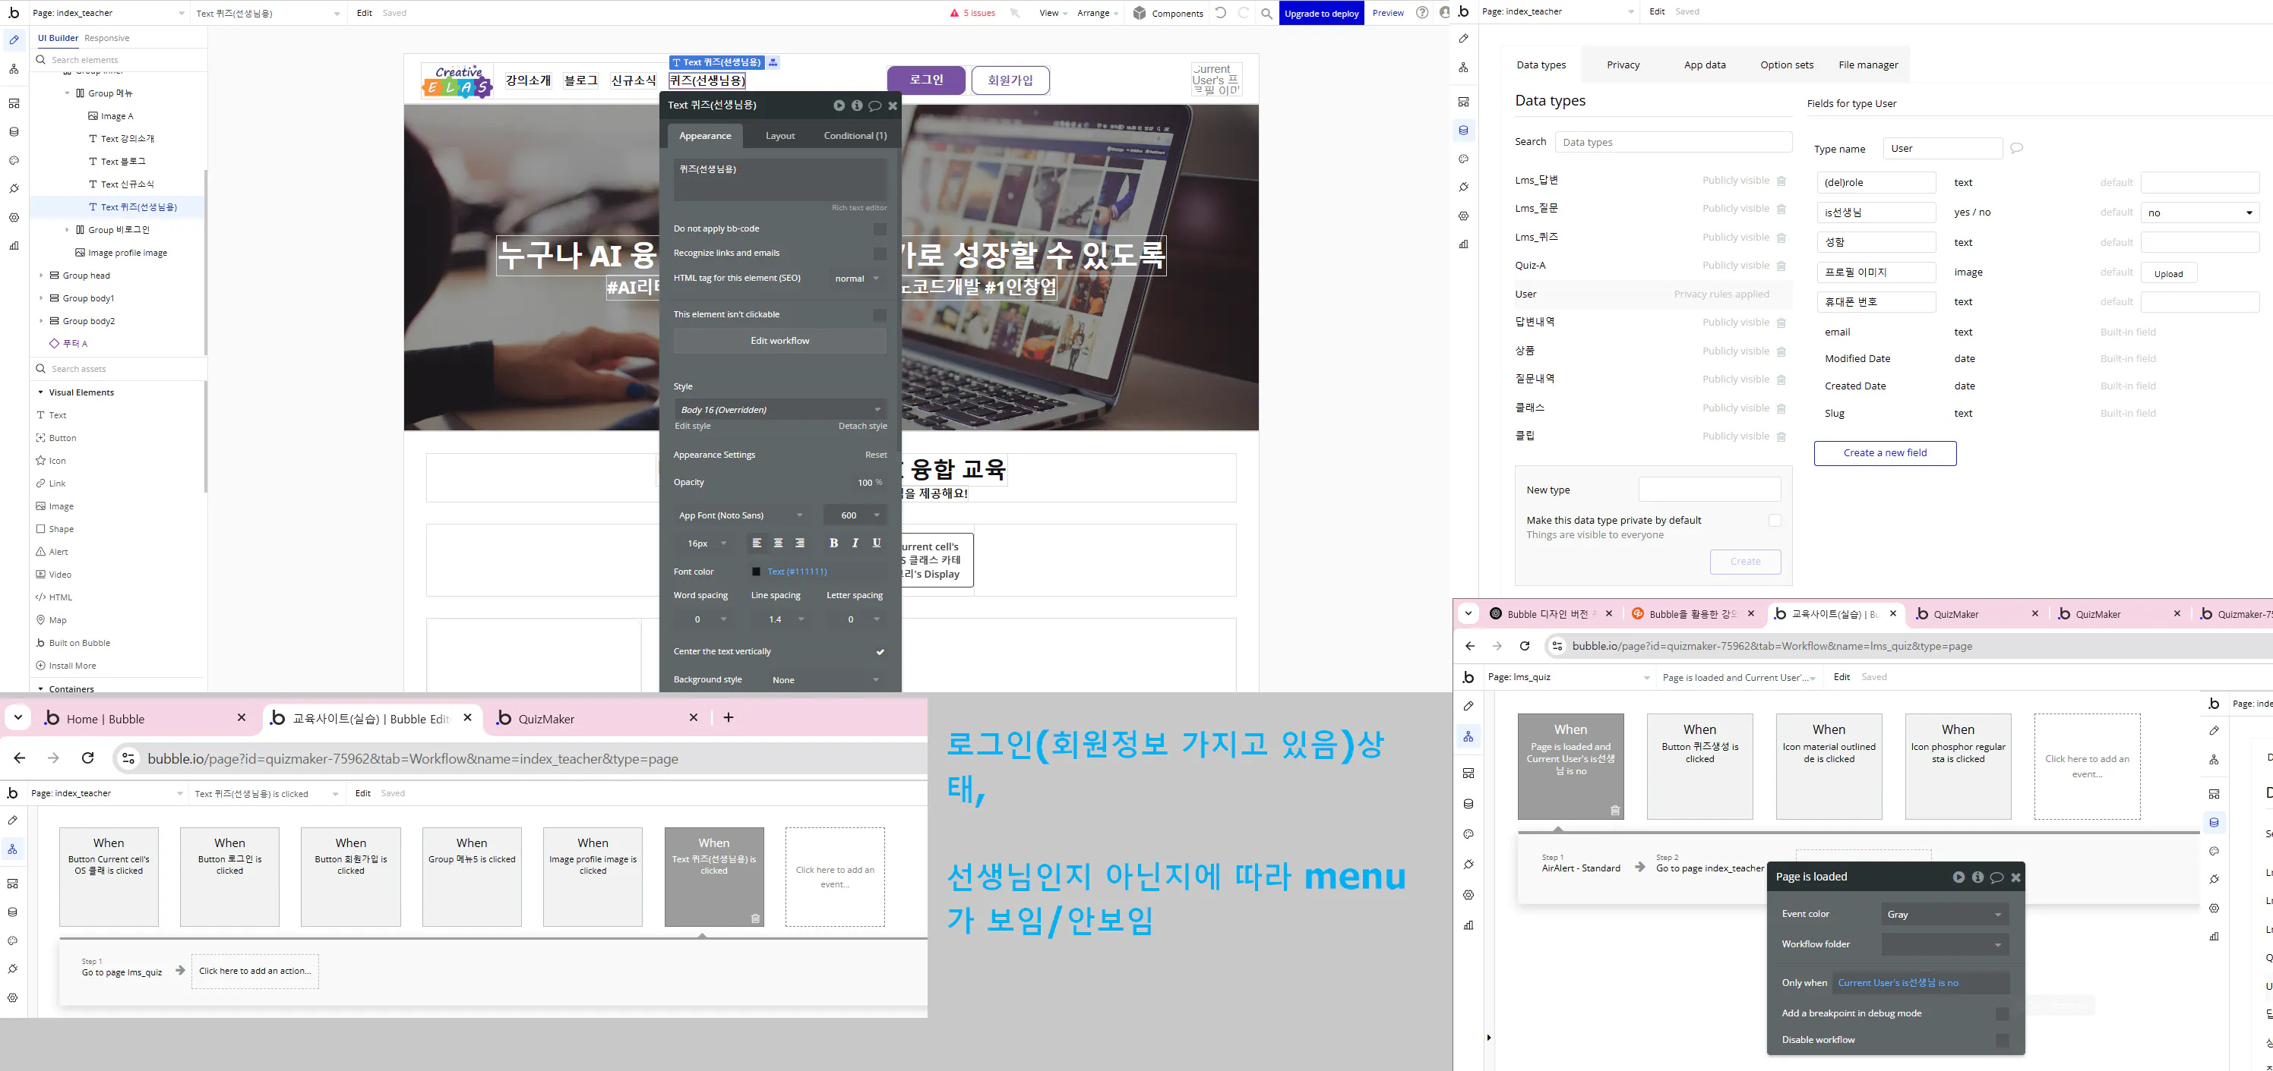Check the Disable workflow box
This screenshot has width=2273, height=1071.
coord(2002,1040)
